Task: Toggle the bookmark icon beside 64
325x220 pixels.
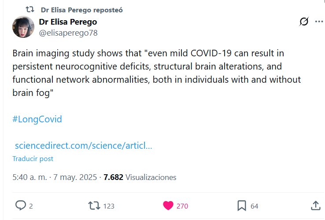Action: click(242, 205)
